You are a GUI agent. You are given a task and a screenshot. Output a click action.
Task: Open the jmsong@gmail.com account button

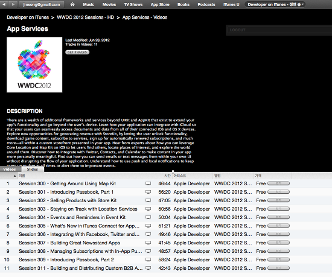tap(42, 4)
